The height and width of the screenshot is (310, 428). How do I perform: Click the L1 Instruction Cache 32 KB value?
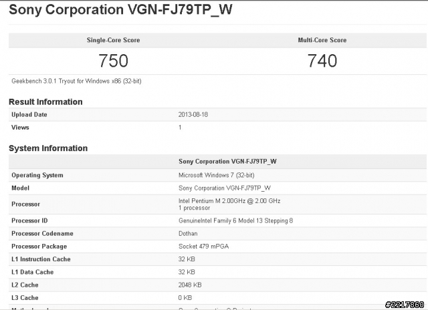coord(187,259)
